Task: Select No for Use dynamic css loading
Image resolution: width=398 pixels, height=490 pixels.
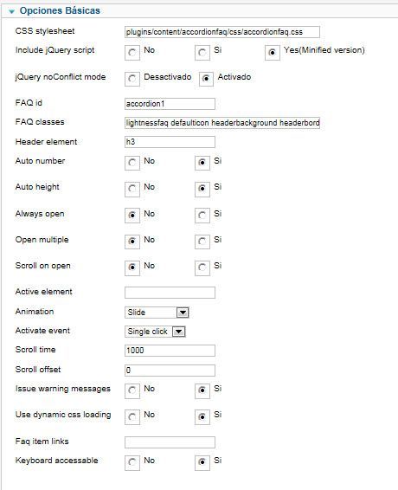Action: coord(132,417)
